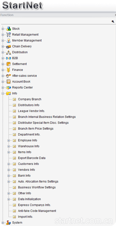The image size is (116, 226).
Task: Click the search magnifier icon
Action: [x=113, y=21]
